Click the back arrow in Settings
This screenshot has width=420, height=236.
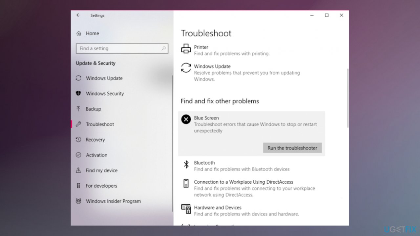pyautogui.click(x=78, y=15)
